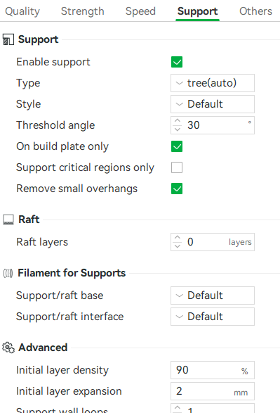Open the Type dropdown showing tree(auto)
The width and height of the screenshot is (280, 413).
[213, 83]
